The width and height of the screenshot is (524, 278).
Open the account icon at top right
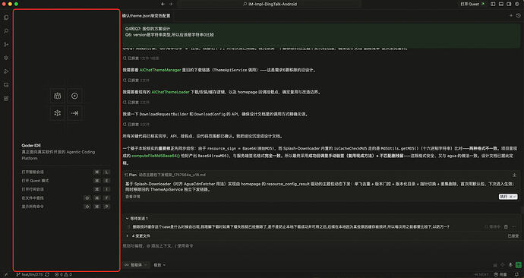tap(518, 4)
